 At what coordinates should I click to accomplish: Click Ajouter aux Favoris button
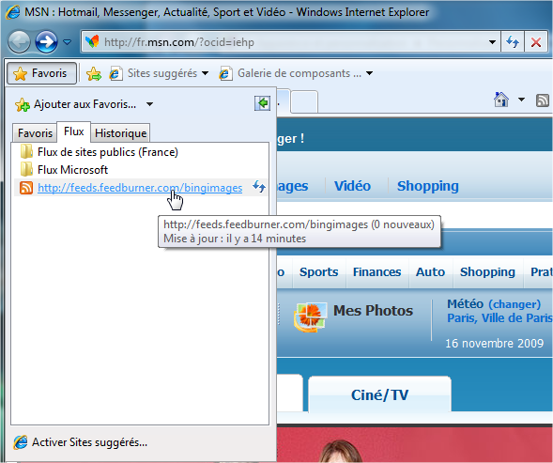pos(75,104)
